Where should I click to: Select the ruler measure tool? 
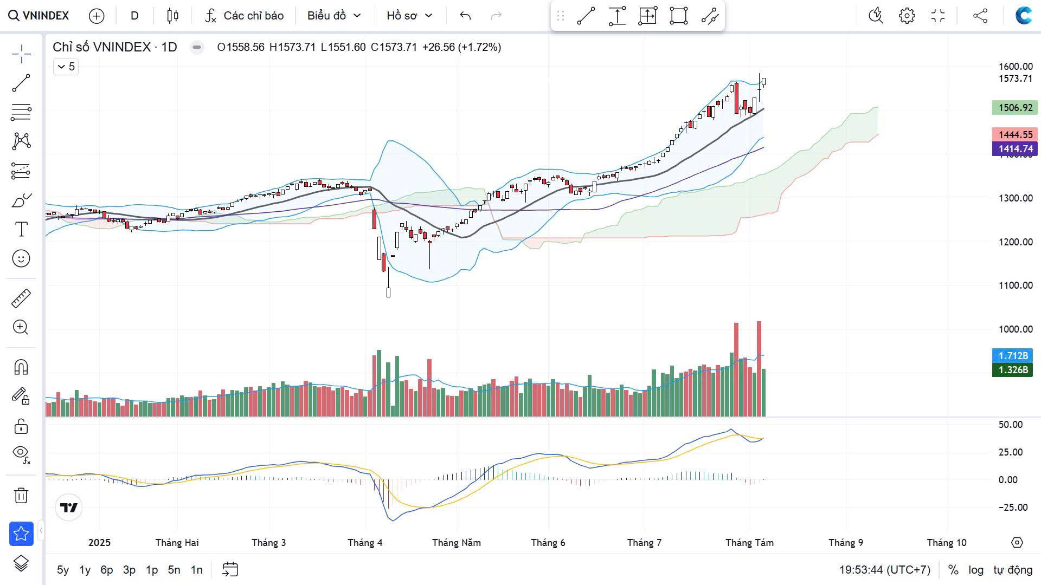(21, 298)
